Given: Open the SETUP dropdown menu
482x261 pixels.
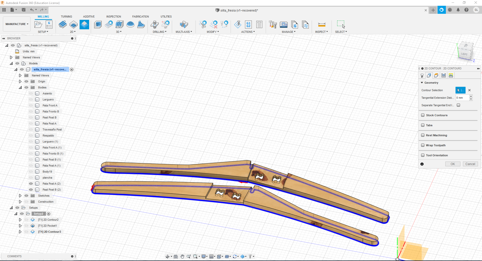Looking at the screenshot, I should click(x=43, y=32).
